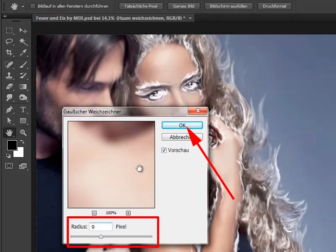Screen dimensions: 336x252
Task: Select the Pen tool
Action: click(9, 110)
